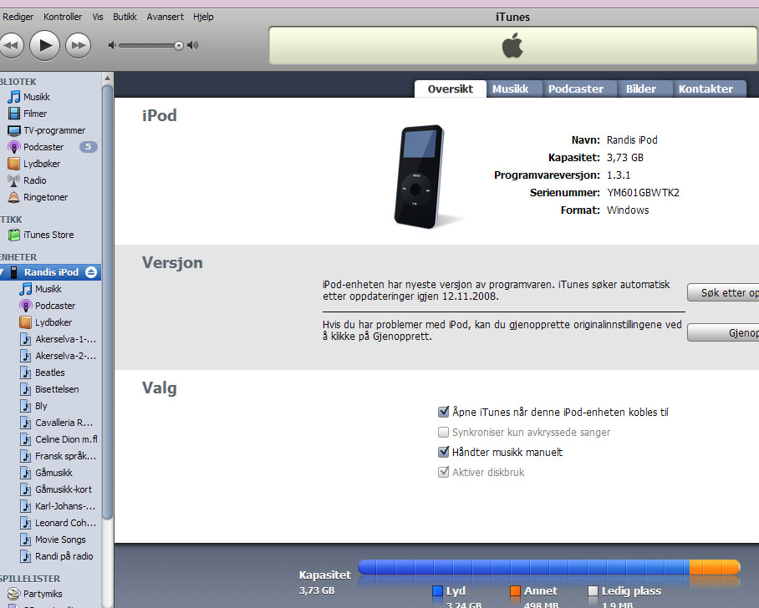Open the Vis menu
759x608 pixels.
click(98, 17)
